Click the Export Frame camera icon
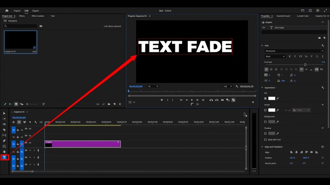Viewport: 330px width, 185px height. tap(222, 100)
